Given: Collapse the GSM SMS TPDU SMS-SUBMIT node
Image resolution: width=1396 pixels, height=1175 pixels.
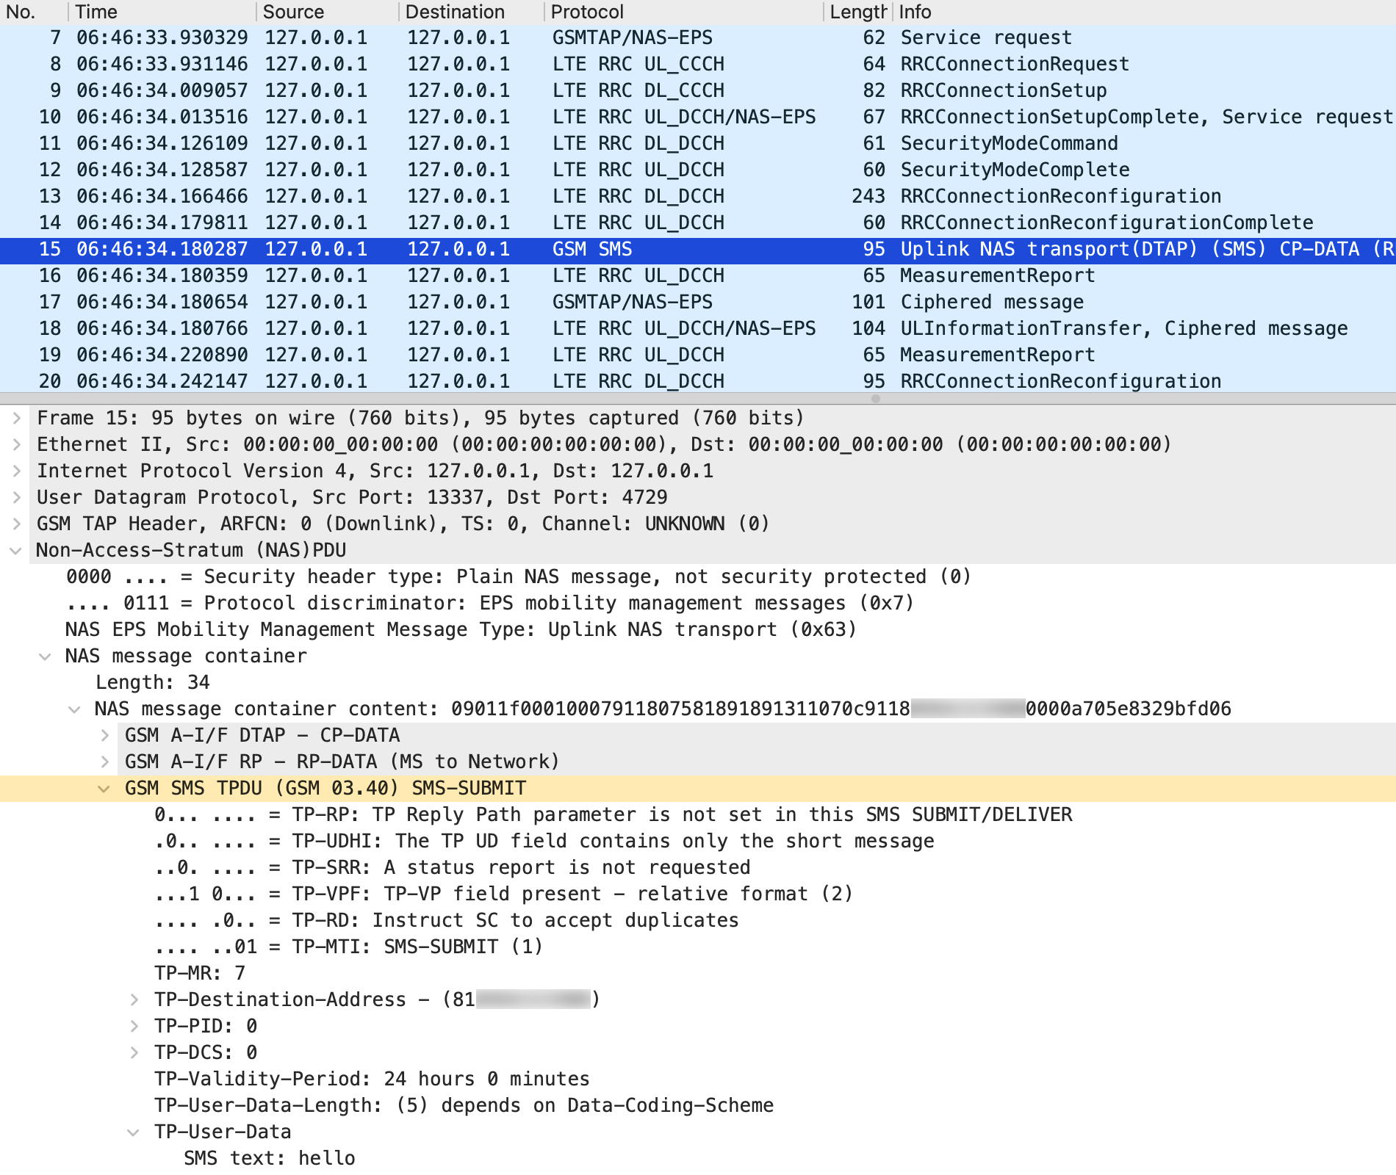Looking at the screenshot, I should pos(104,789).
